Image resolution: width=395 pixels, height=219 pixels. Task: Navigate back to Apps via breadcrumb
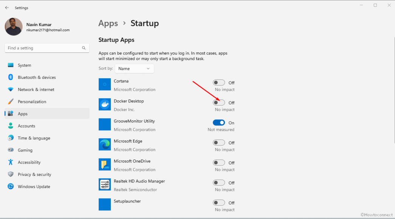click(x=108, y=23)
